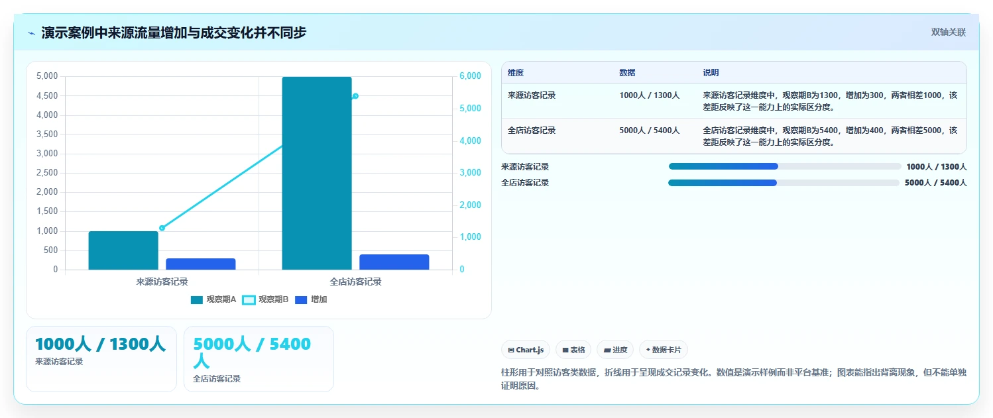This screenshot has width=993, height=418.
Task: Select table cell 1000人 / 1300人
Action: tap(650, 95)
